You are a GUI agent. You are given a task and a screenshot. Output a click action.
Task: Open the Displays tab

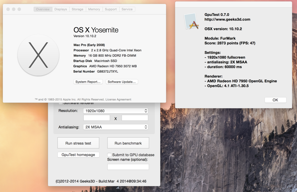point(61,9)
